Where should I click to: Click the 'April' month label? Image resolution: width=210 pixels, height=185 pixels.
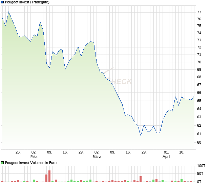coord(166,157)
